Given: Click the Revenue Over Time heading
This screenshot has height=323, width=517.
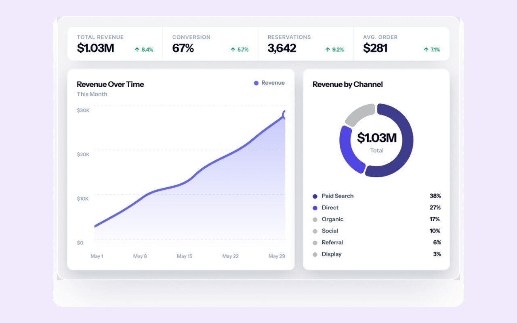Looking at the screenshot, I should [x=110, y=84].
